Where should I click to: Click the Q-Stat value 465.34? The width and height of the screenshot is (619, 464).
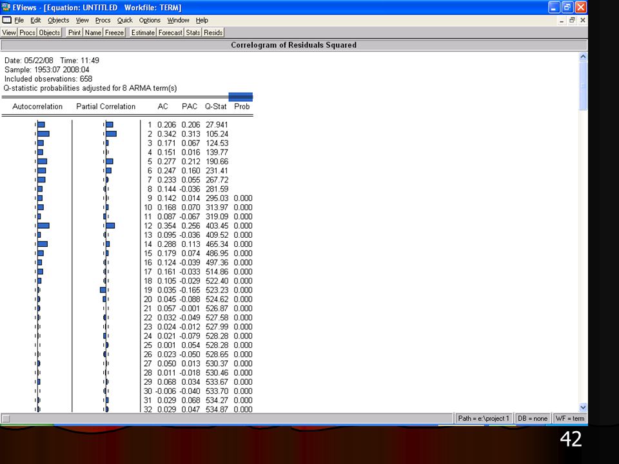click(x=217, y=244)
